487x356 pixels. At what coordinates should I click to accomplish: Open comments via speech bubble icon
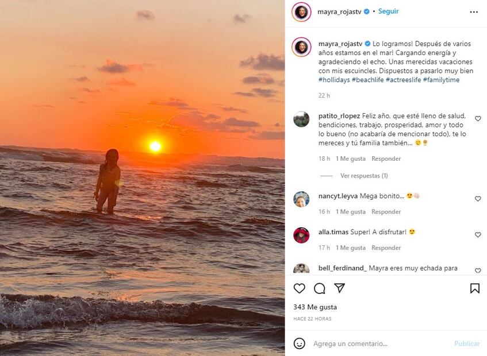pyautogui.click(x=320, y=288)
